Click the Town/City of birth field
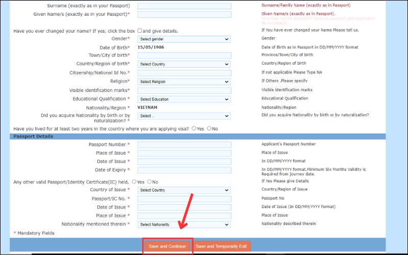This screenshot has width=408, height=255. (184, 56)
